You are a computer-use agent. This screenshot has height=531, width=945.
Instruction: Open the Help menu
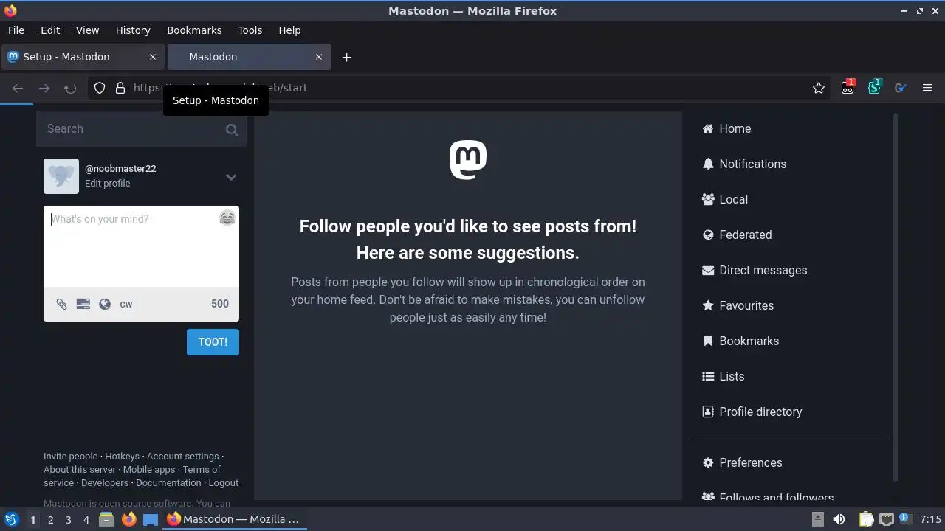(289, 30)
